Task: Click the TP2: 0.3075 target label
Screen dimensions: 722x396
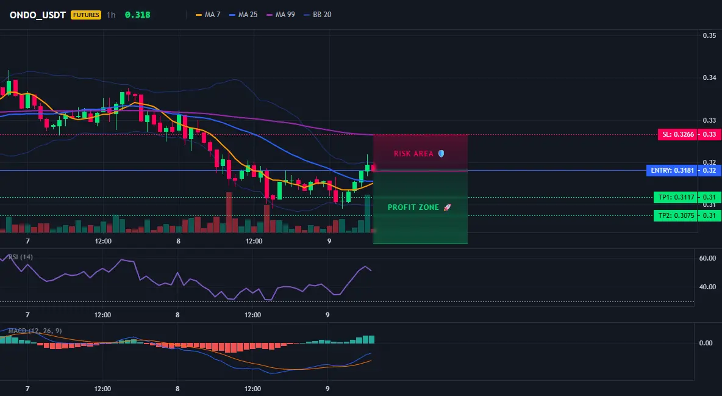Action: coord(676,215)
